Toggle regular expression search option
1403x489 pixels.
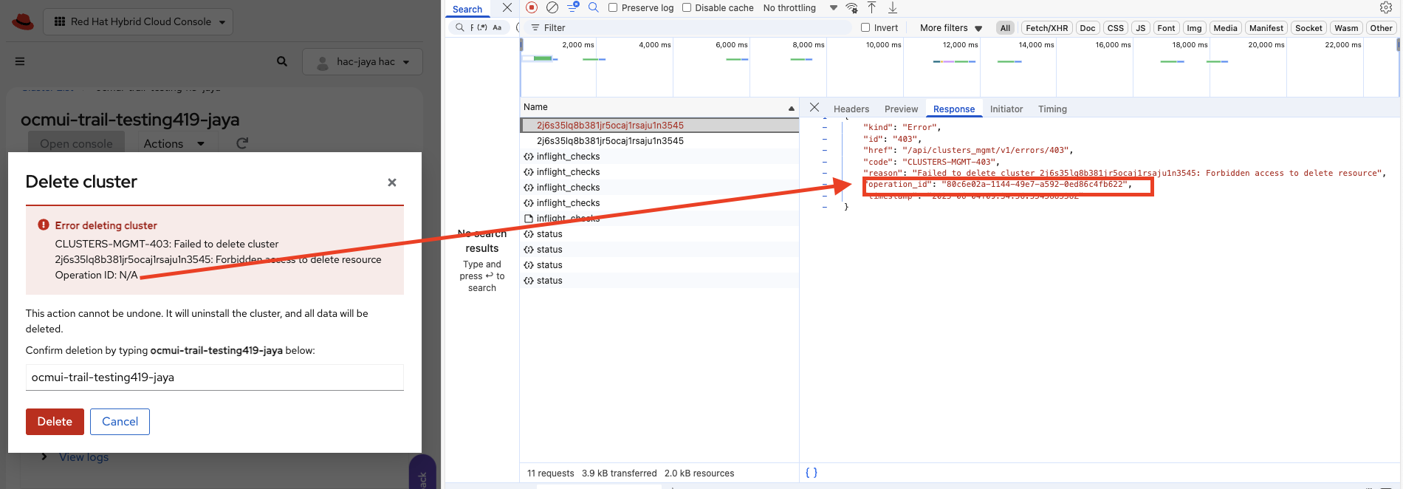(x=482, y=27)
